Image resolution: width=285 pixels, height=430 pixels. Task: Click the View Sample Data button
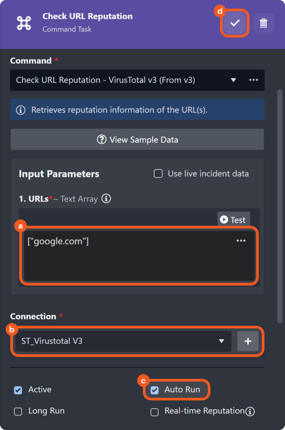tap(137, 139)
